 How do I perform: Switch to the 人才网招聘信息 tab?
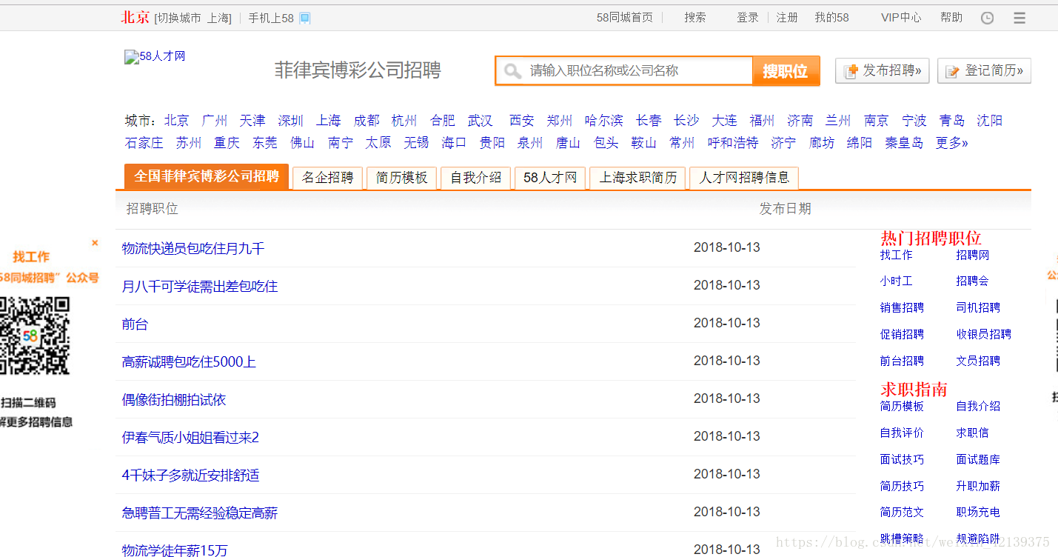(744, 178)
